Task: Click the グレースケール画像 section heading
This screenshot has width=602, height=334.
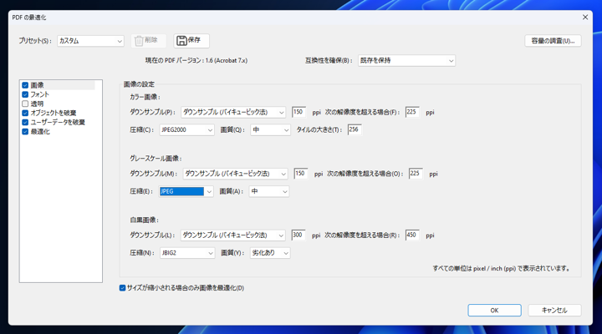Action: pos(156,159)
